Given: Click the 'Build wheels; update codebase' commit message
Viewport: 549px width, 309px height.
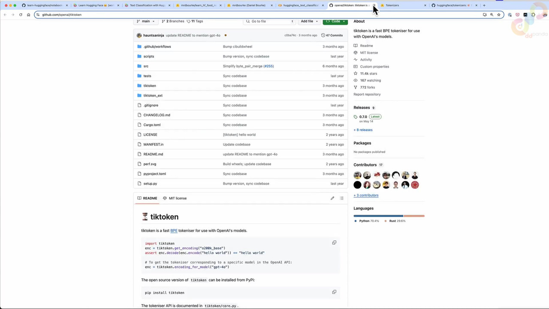Looking at the screenshot, I should pyautogui.click(x=247, y=164).
